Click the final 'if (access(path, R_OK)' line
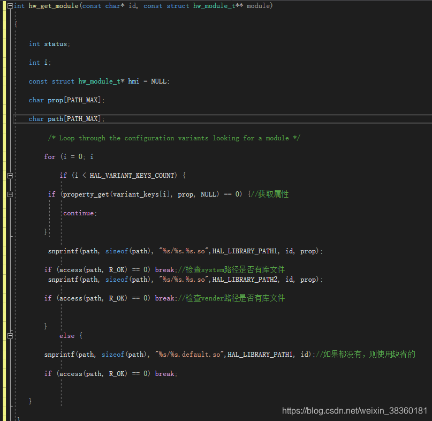The image size is (432, 421). point(110,374)
